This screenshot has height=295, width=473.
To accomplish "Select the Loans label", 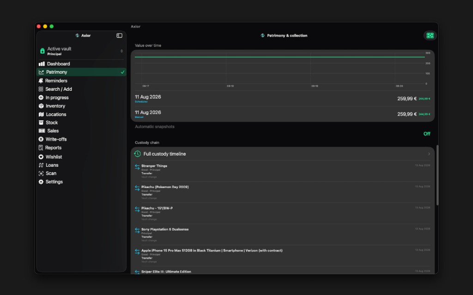I will click(x=52, y=165).
